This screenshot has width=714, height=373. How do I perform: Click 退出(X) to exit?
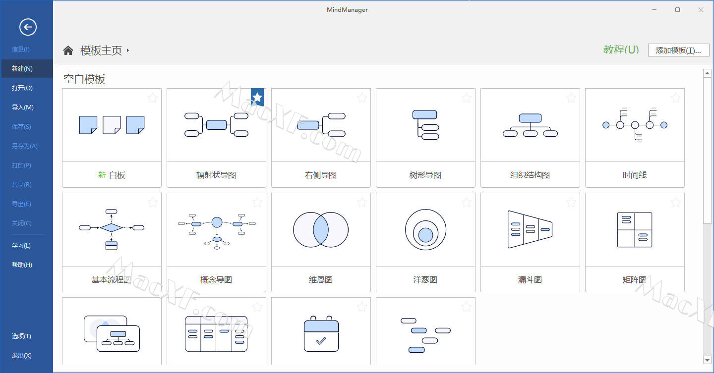coord(26,356)
